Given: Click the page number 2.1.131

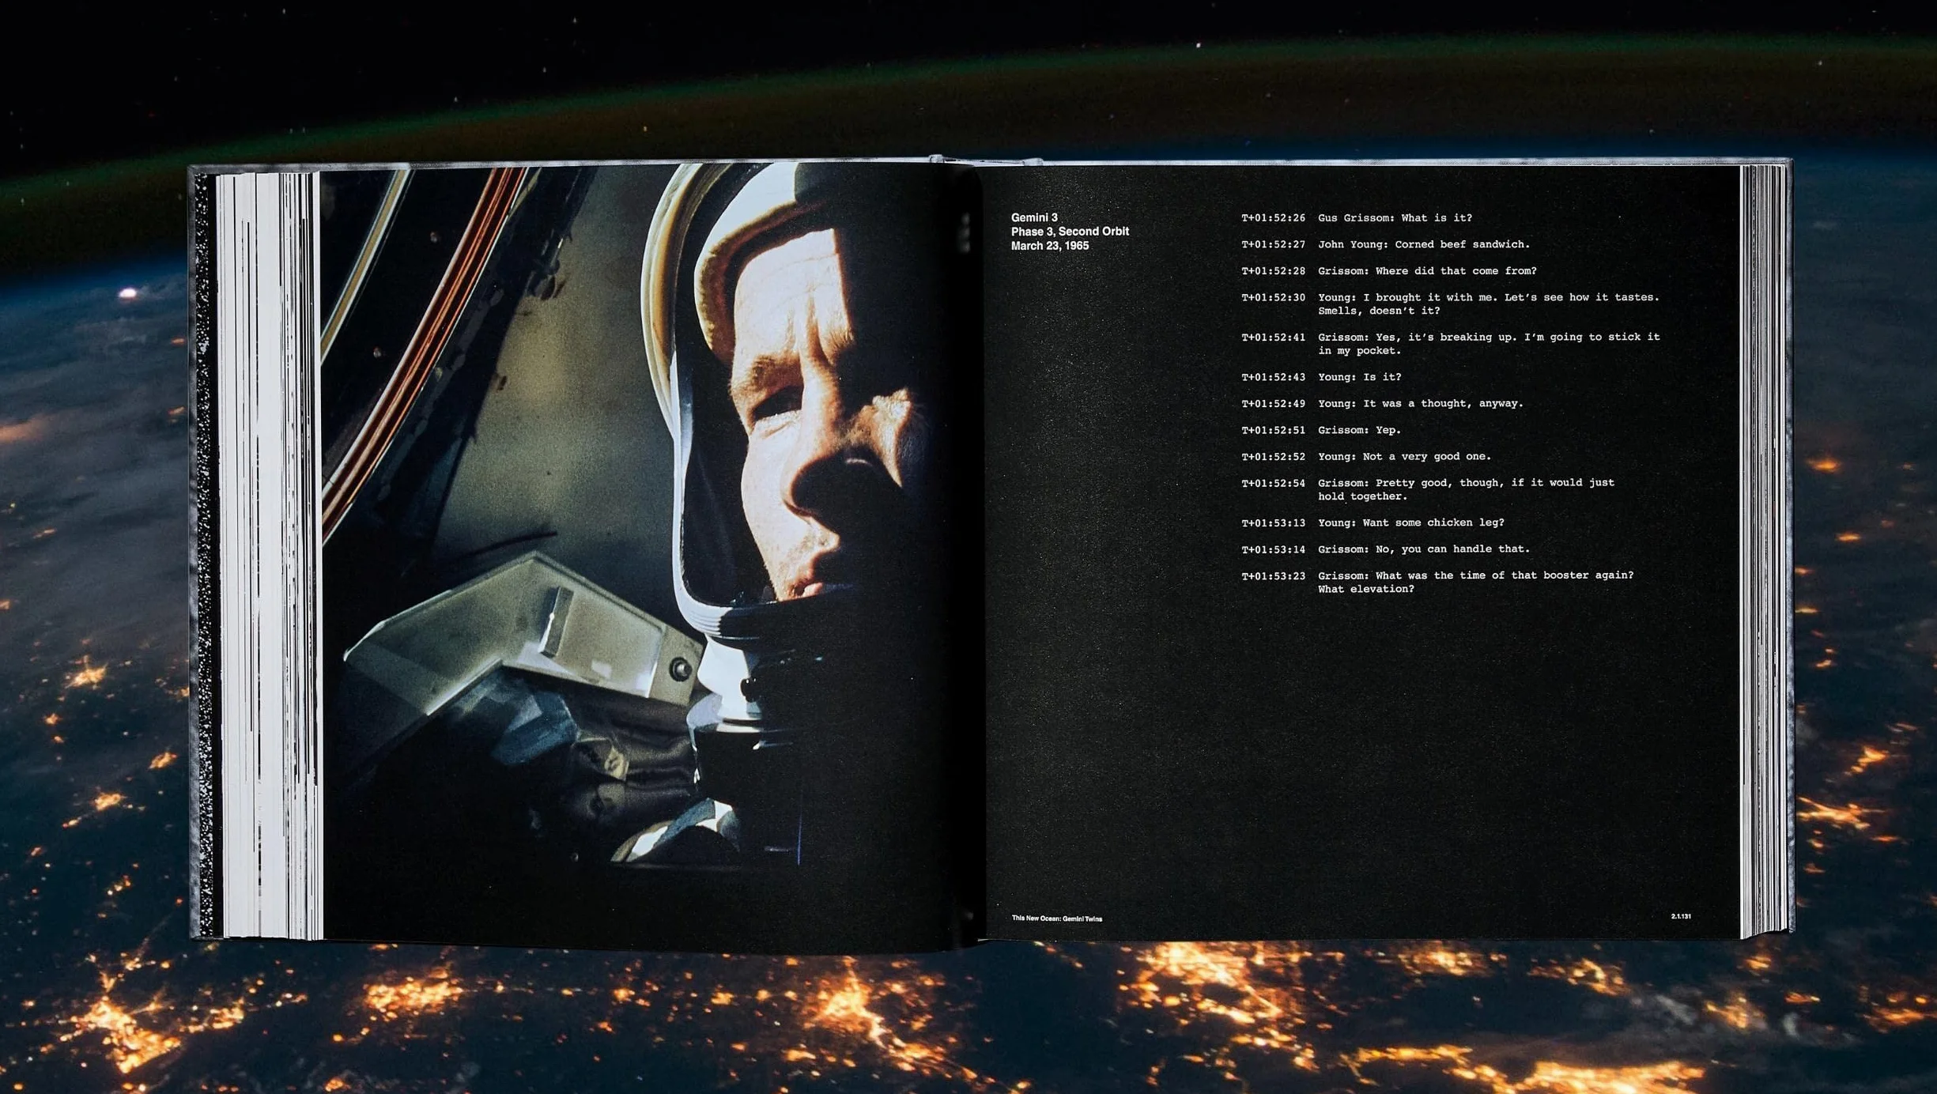Looking at the screenshot, I should click(1681, 917).
